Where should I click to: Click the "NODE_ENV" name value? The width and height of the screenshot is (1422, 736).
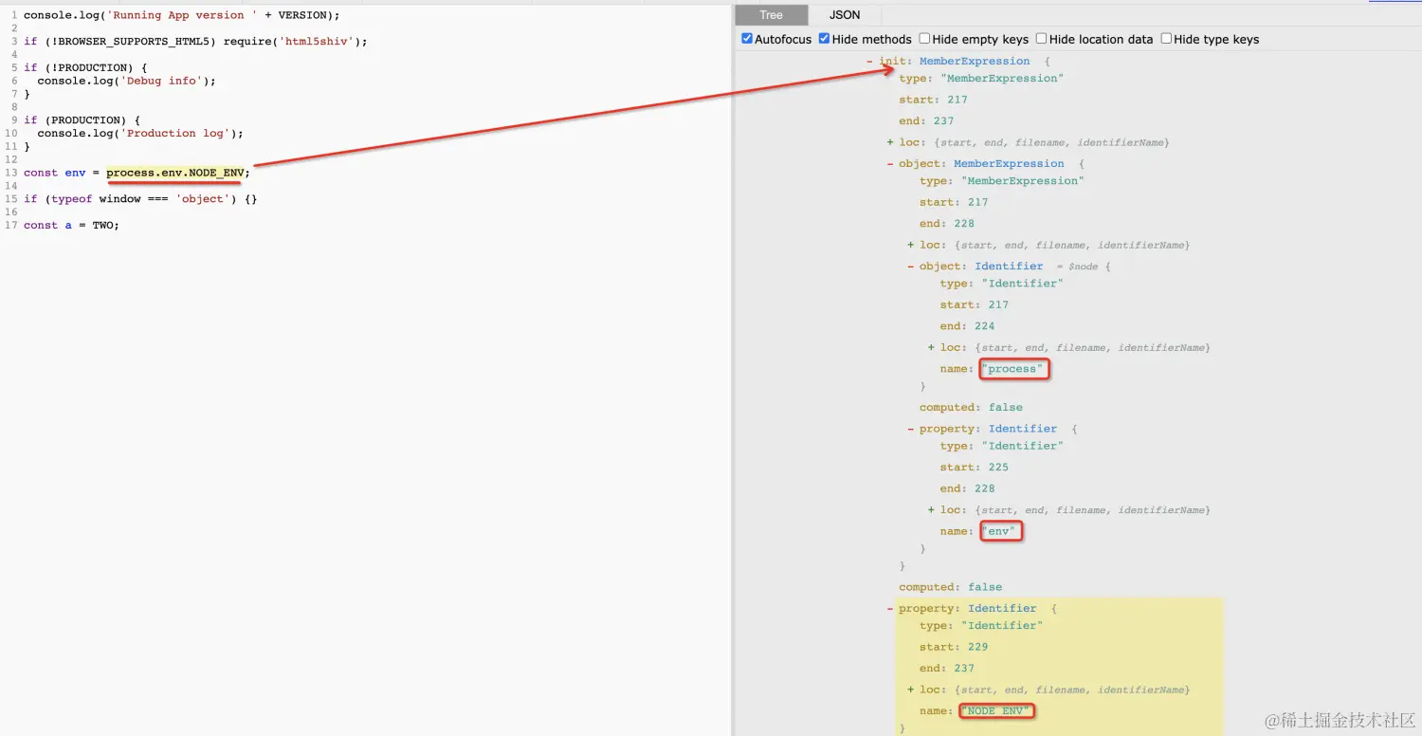coord(996,710)
